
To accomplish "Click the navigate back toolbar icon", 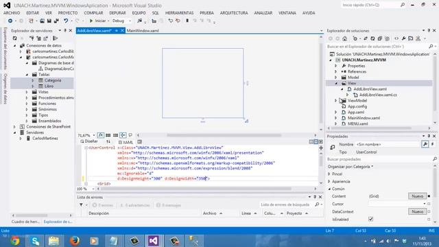I will click(10, 21).
